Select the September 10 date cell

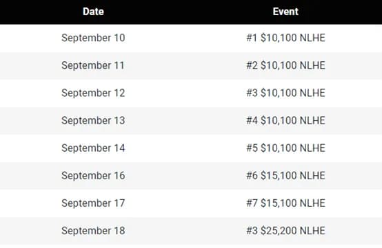[x=93, y=38]
